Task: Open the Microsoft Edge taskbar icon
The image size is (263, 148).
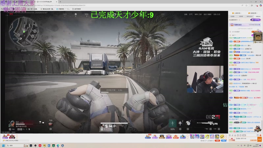Action: pos(58,145)
